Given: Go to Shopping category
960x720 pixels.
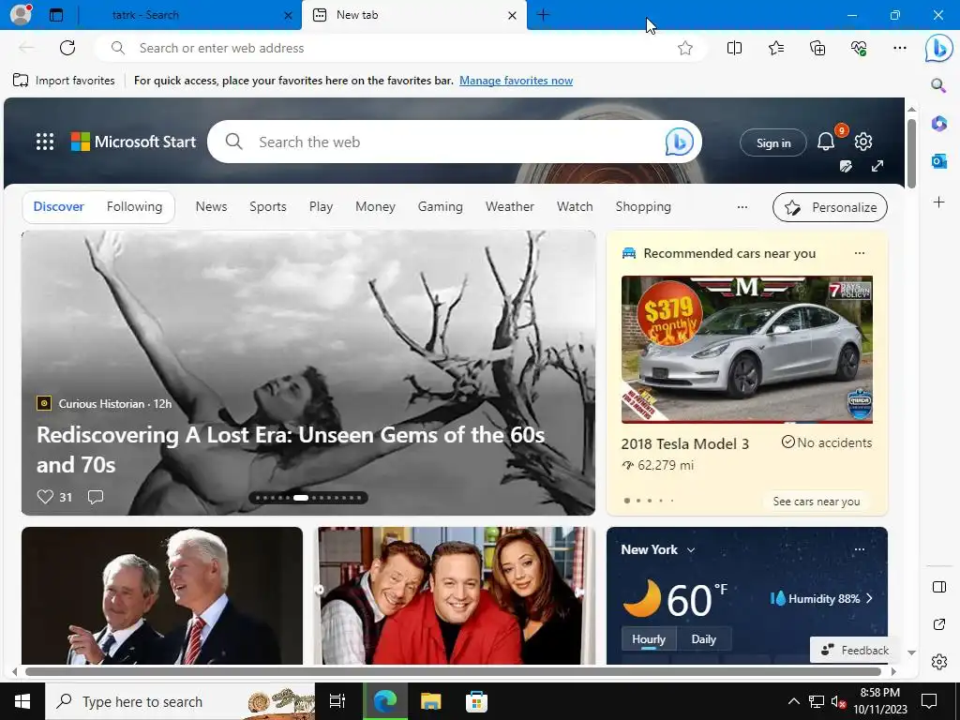Looking at the screenshot, I should click(x=643, y=207).
